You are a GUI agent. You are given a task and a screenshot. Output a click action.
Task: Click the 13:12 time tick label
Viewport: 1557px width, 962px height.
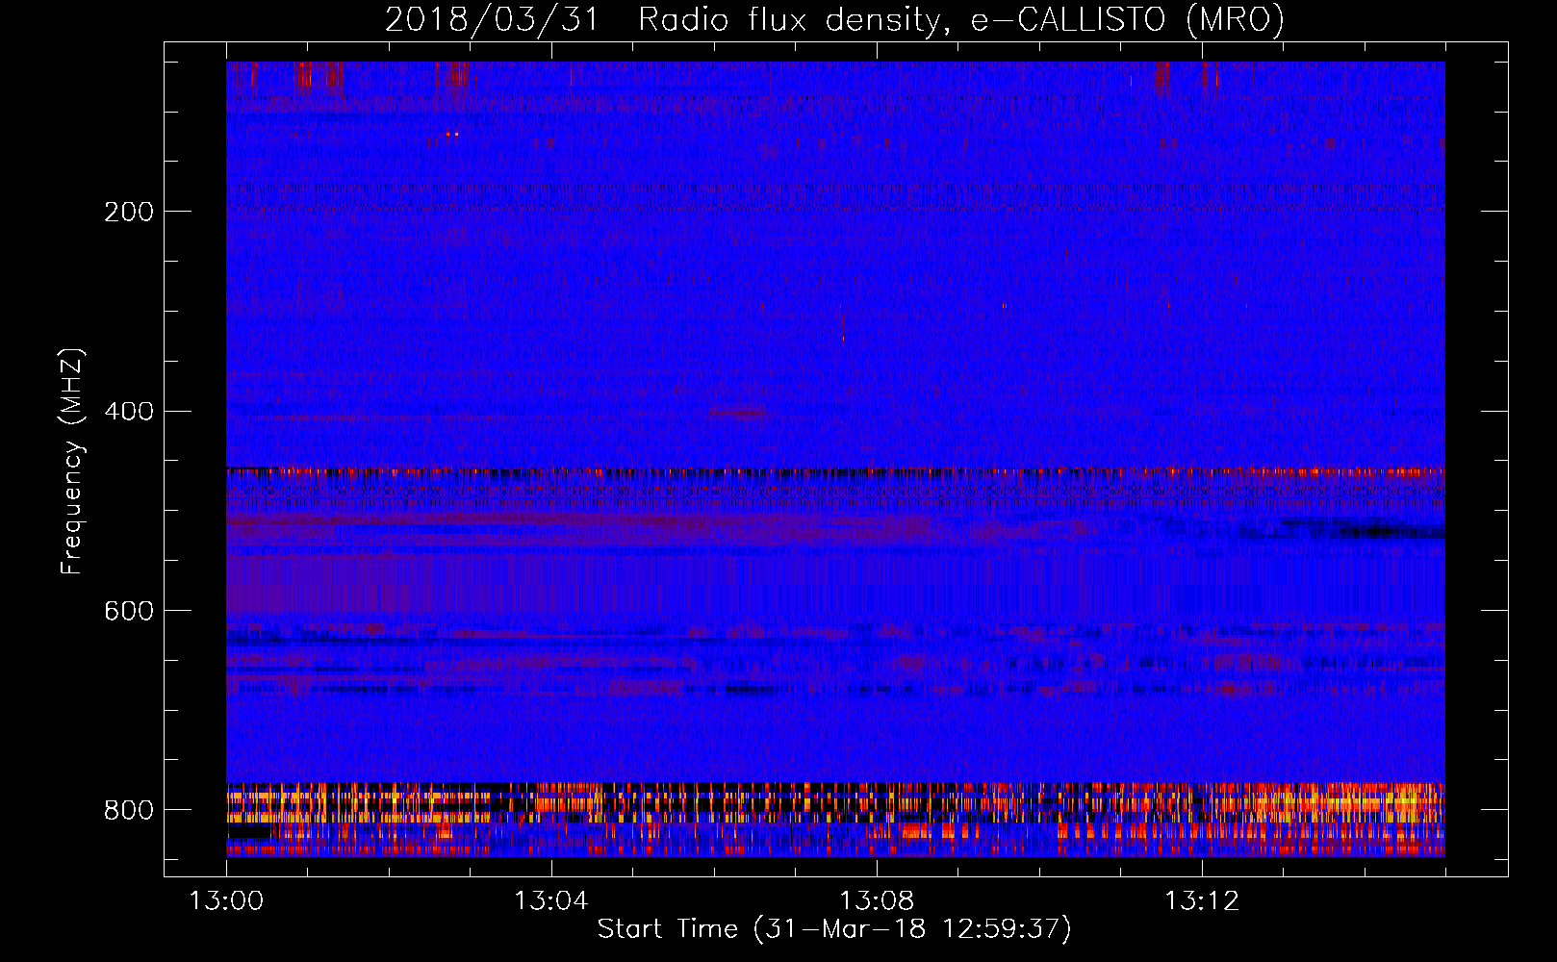1202,901
